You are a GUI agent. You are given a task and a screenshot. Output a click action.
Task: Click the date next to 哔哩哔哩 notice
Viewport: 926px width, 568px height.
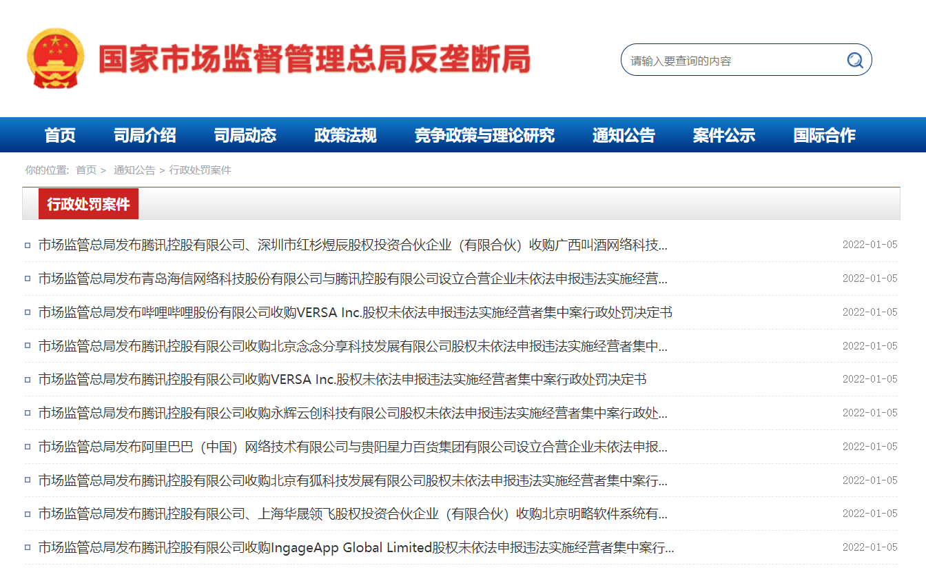click(870, 312)
